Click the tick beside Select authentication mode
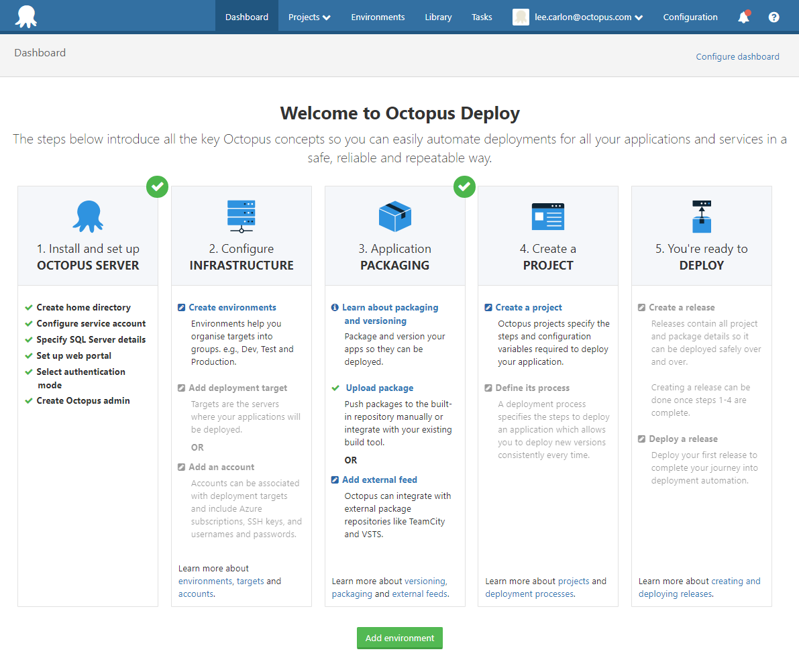The height and width of the screenshot is (672, 799). [29, 372]
